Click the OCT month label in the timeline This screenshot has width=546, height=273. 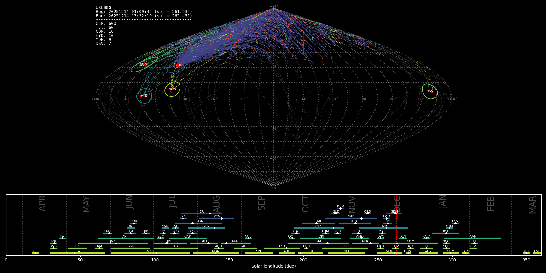[x=306, y=204]
